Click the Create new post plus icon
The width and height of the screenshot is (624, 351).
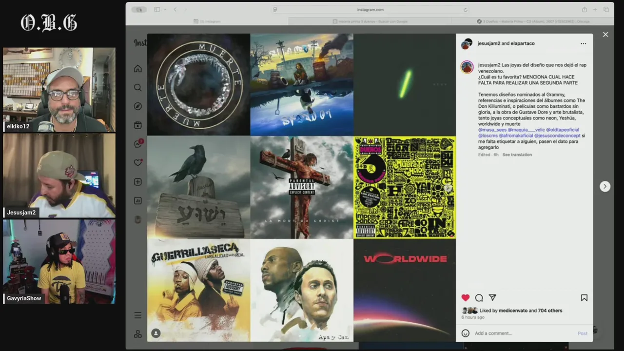coord(138,182)
